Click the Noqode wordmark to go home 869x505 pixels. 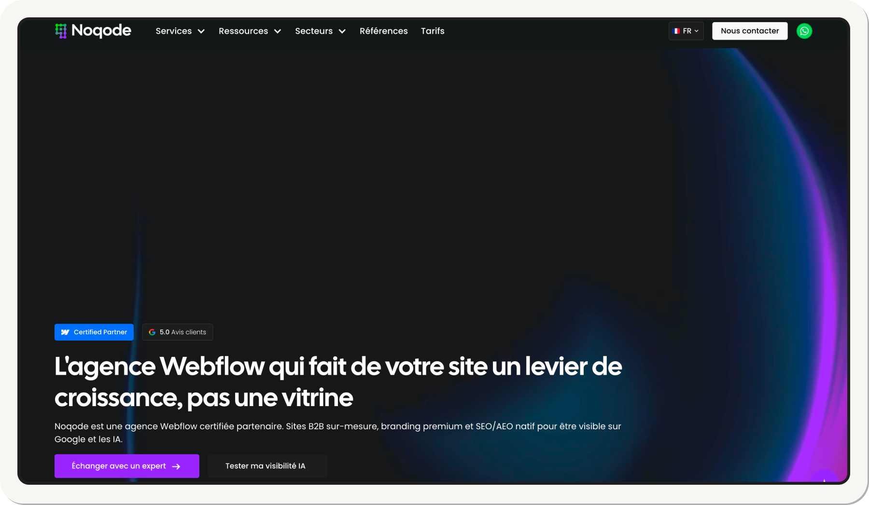pyautogui.click(x=101, y=31)
